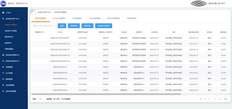The image size is (232, 109).
Task: Click the 生产管理 cart icon
Action: click(3, 73)
